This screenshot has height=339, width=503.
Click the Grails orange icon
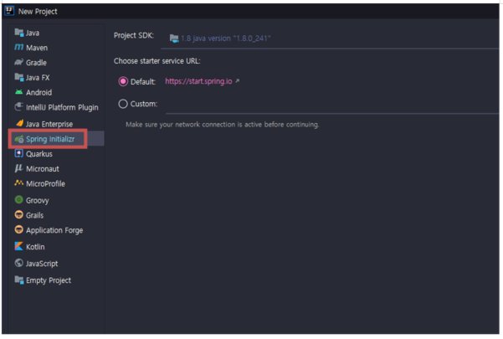19,214
